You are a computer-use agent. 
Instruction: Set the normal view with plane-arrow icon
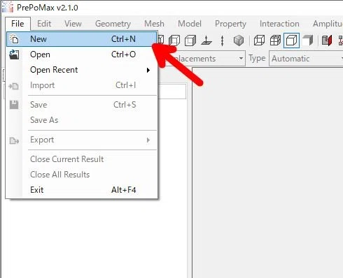(206, 41)
